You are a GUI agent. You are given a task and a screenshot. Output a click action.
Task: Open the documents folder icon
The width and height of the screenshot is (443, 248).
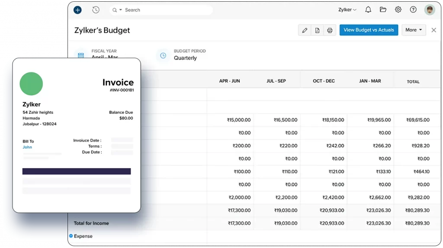pyautogui.click(x=383, y=10)
